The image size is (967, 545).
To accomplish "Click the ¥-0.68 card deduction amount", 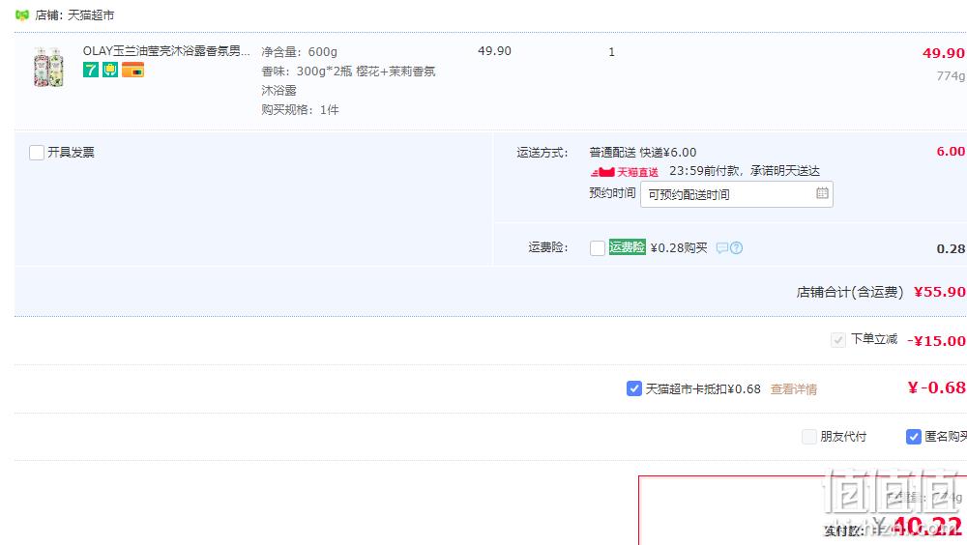I will tap(937, 387).
